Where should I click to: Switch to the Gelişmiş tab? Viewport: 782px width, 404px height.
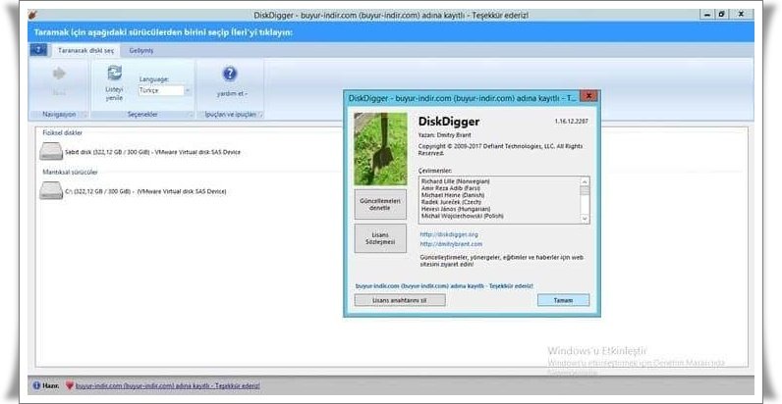point(141,51)
